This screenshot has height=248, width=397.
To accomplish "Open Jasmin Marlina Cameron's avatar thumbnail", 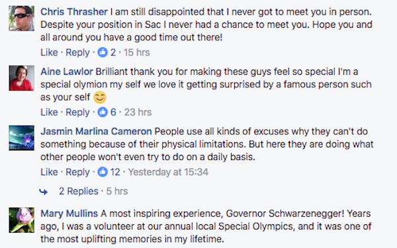I will point(22,138).
